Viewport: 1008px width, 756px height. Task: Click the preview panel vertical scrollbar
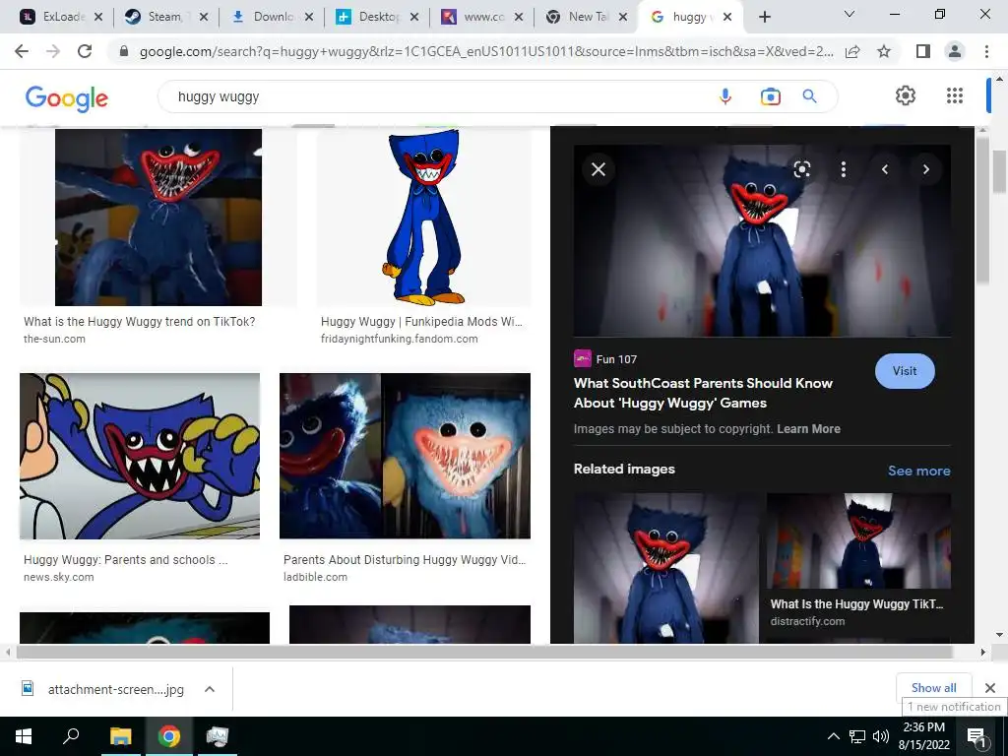point(981,211)
